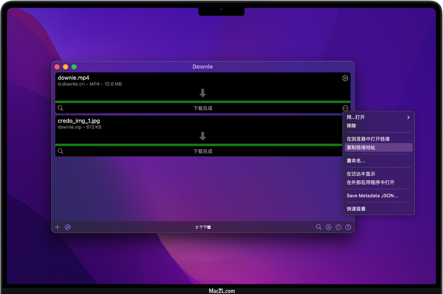Open the compass browser icon in bottom bar
443x294 pixels.
point(68,227)
